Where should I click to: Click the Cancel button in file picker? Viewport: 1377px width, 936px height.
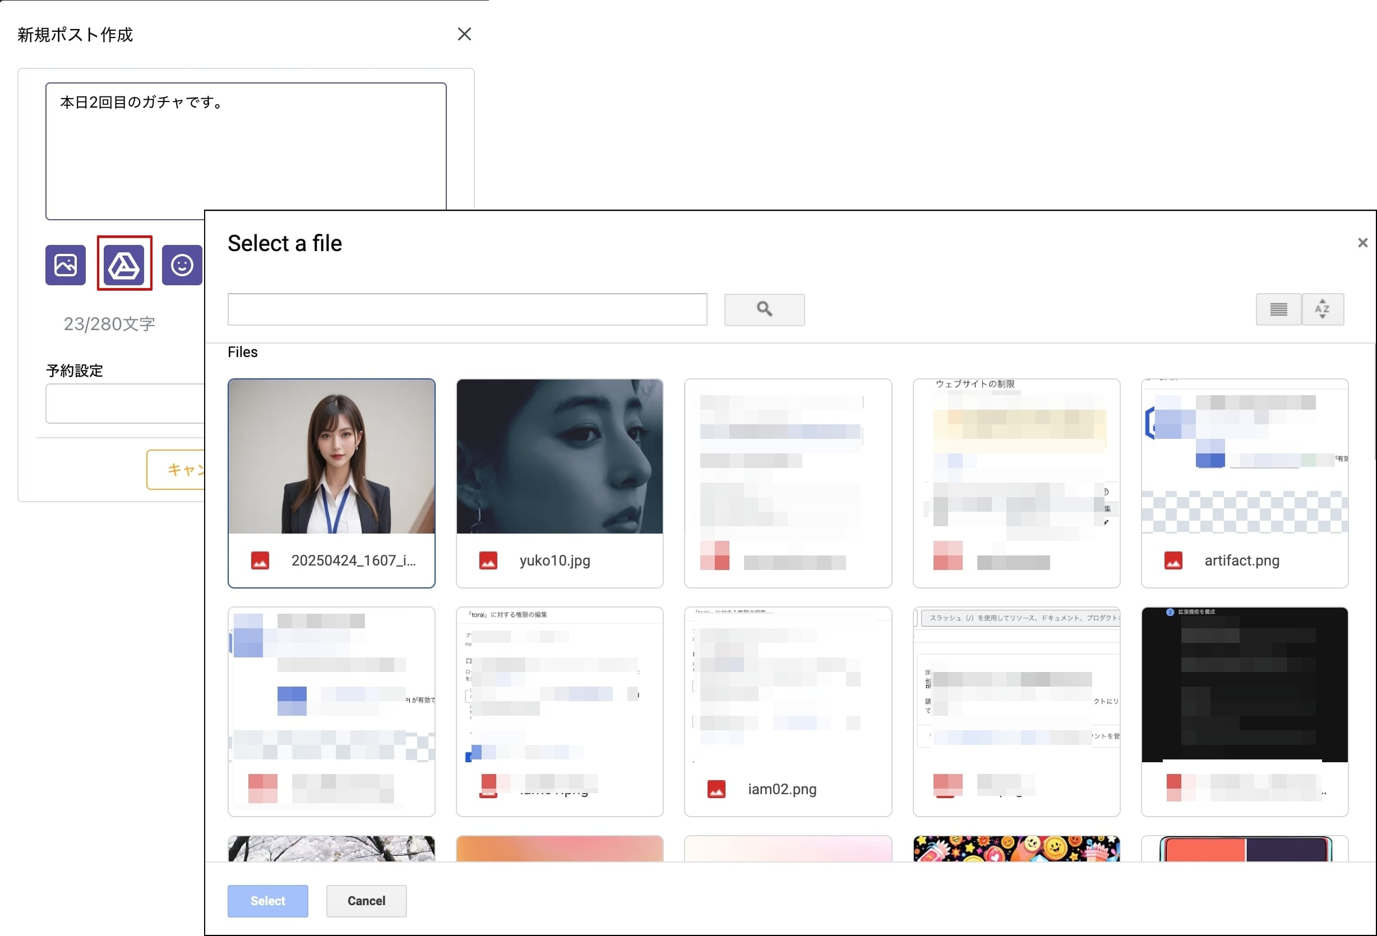(x=366, y=901)
